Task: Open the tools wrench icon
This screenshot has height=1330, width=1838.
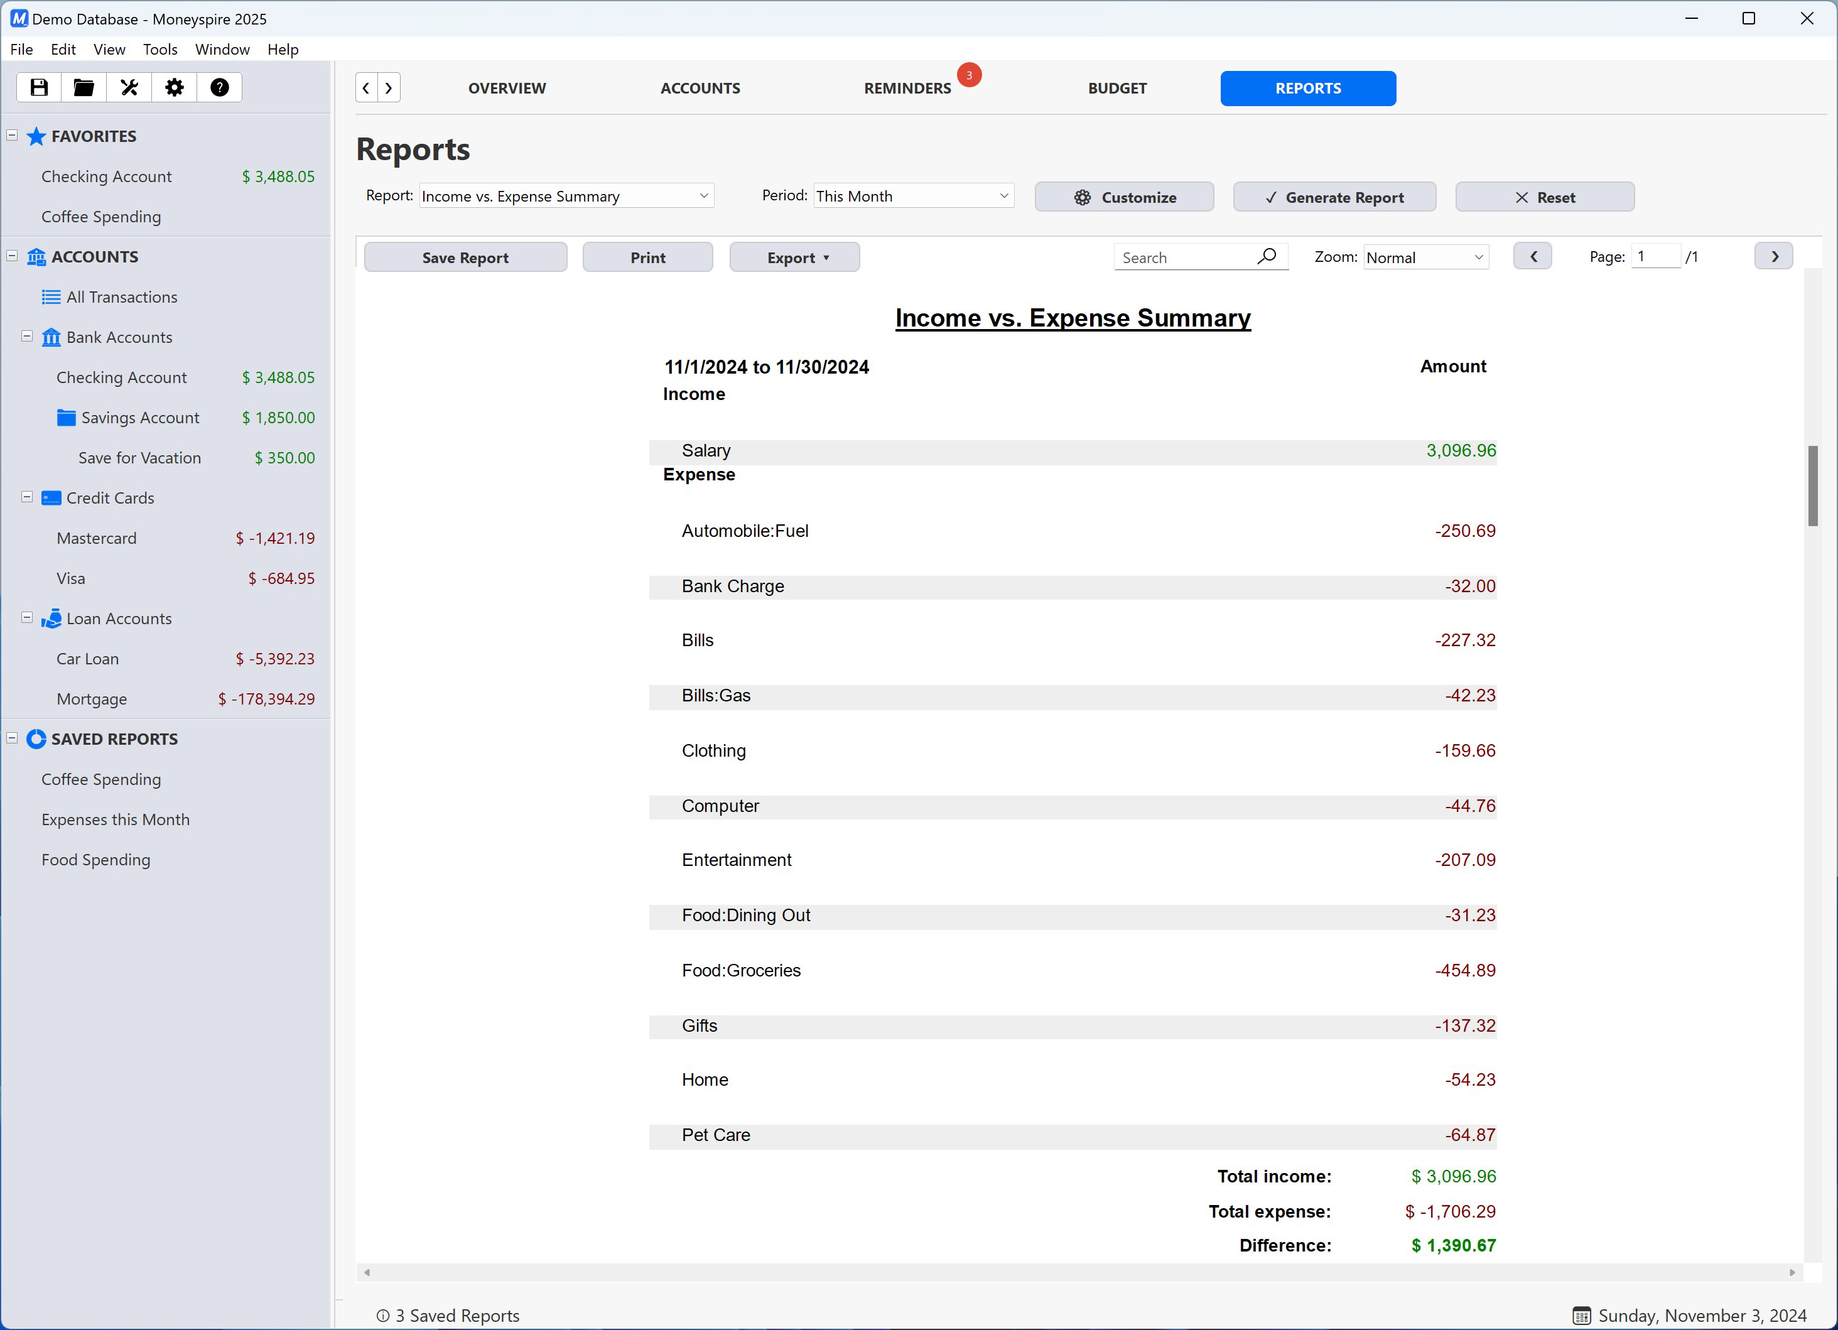Action: 129,87
